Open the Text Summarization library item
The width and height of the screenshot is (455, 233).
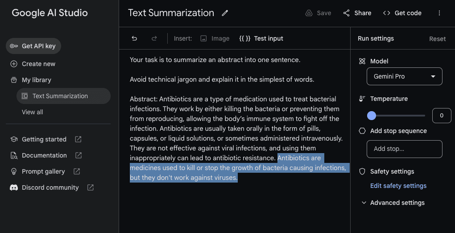click(60, 96)
